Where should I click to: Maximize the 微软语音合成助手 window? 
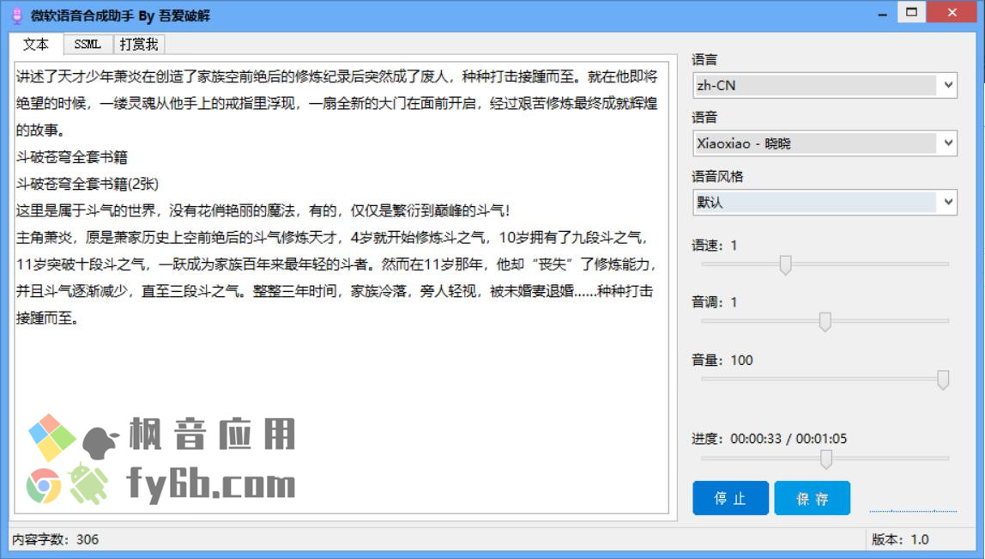911,12
